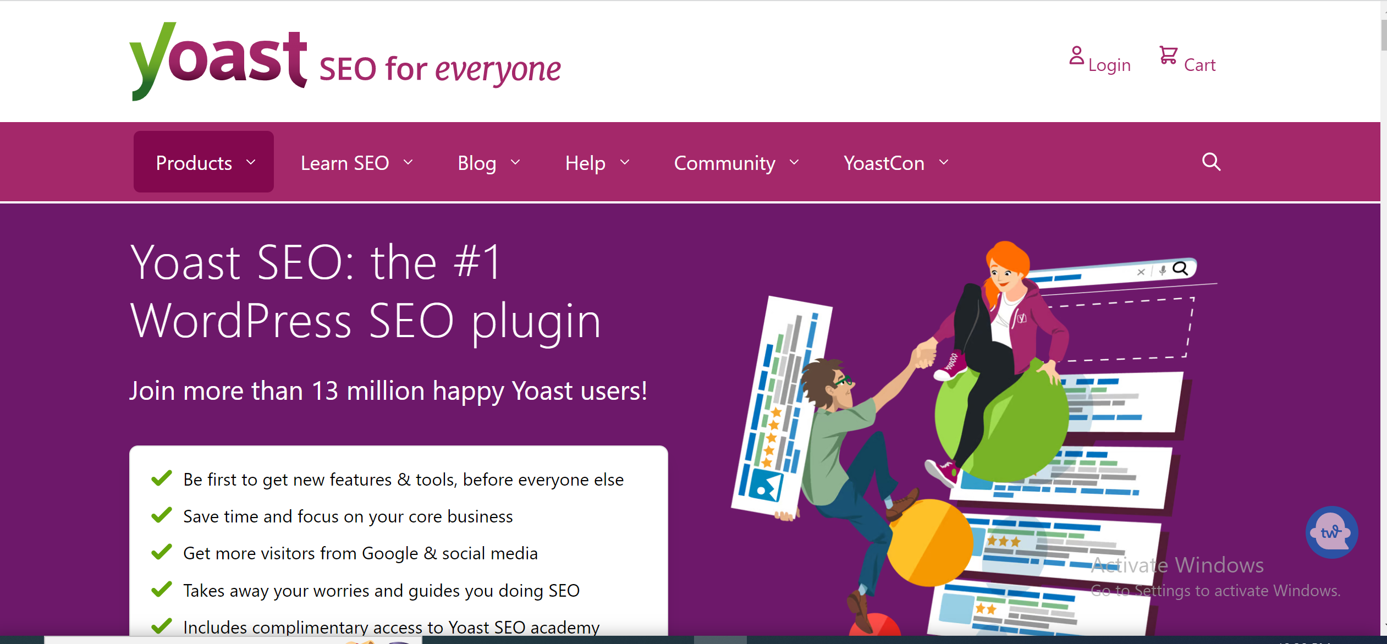Viewport: 1387px width, 644px height.
Task: Click 'Join more than 13 million happy Yoast users!'
Action: (x=388, y=391)
